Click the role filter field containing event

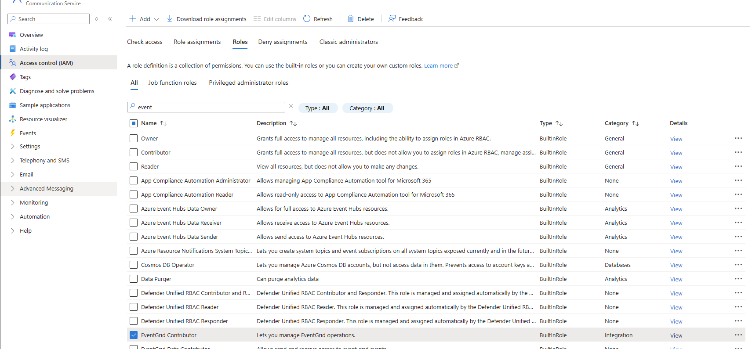click(206, 107)
